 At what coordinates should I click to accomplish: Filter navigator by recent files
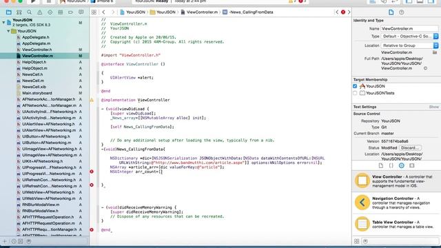(x=14, y=241)
